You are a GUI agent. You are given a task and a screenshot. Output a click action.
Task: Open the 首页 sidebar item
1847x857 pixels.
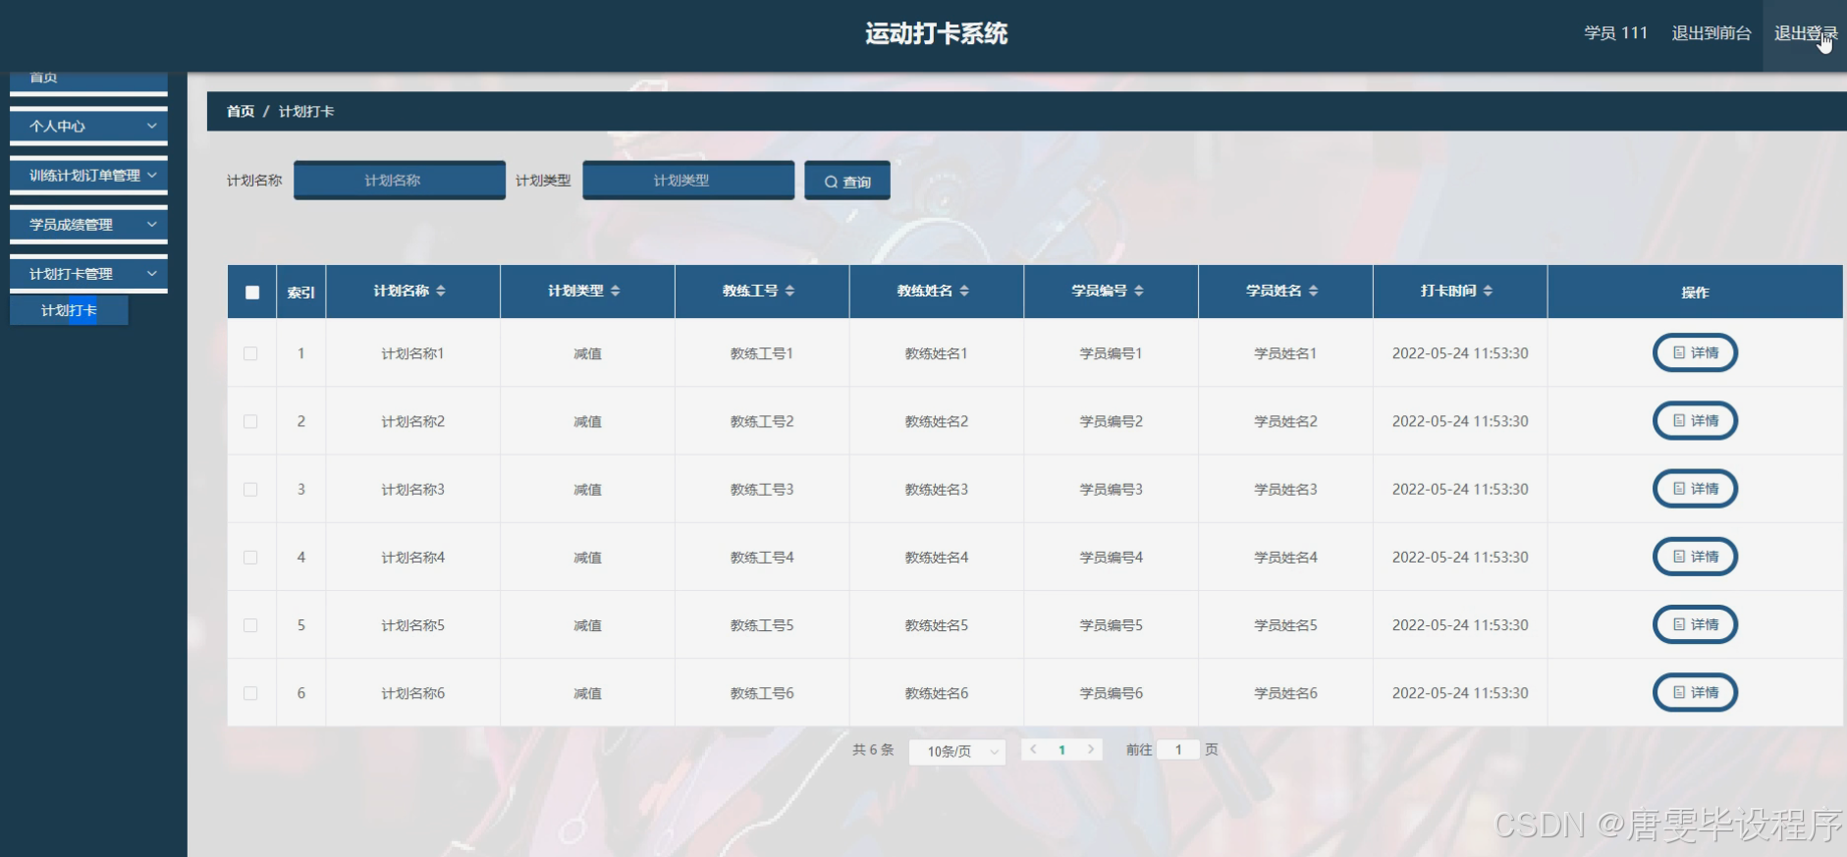88,80
